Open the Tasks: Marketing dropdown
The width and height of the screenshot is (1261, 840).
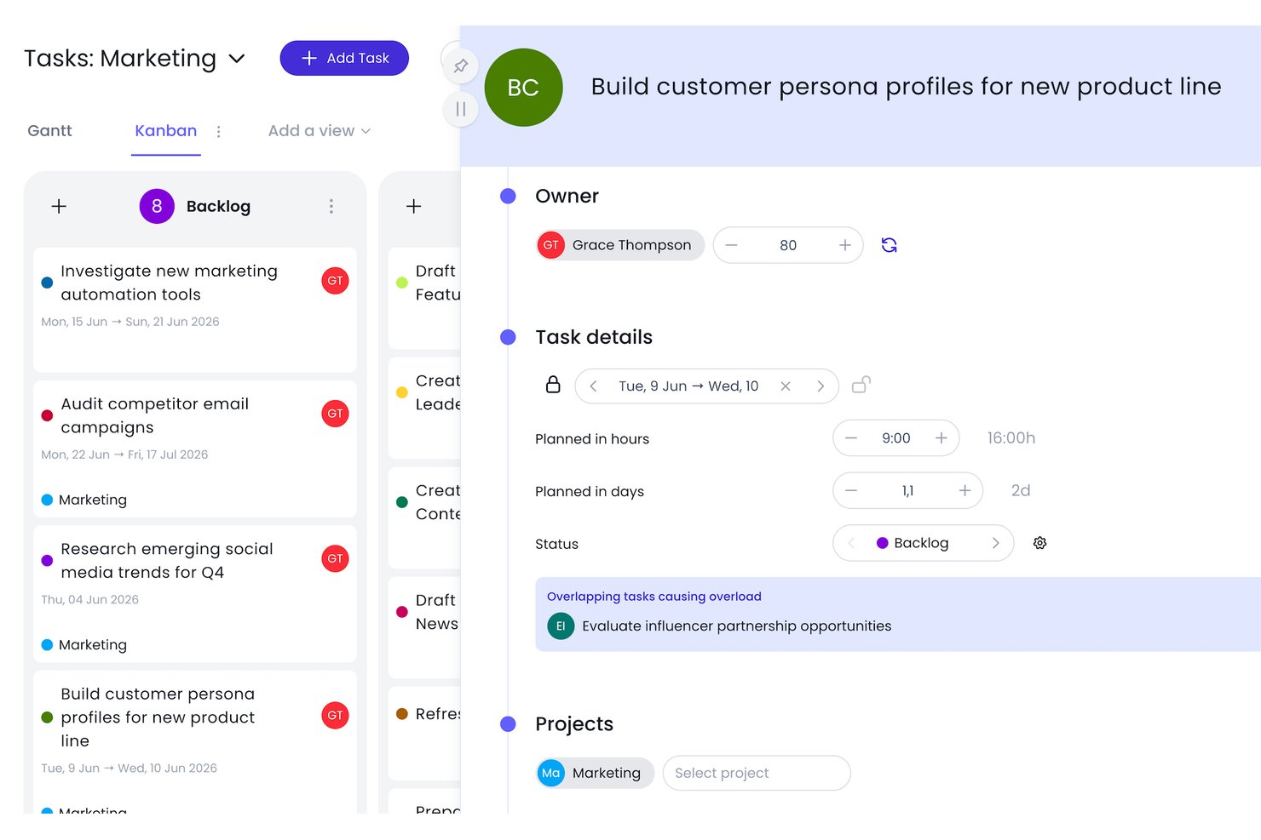pos(237,59)
